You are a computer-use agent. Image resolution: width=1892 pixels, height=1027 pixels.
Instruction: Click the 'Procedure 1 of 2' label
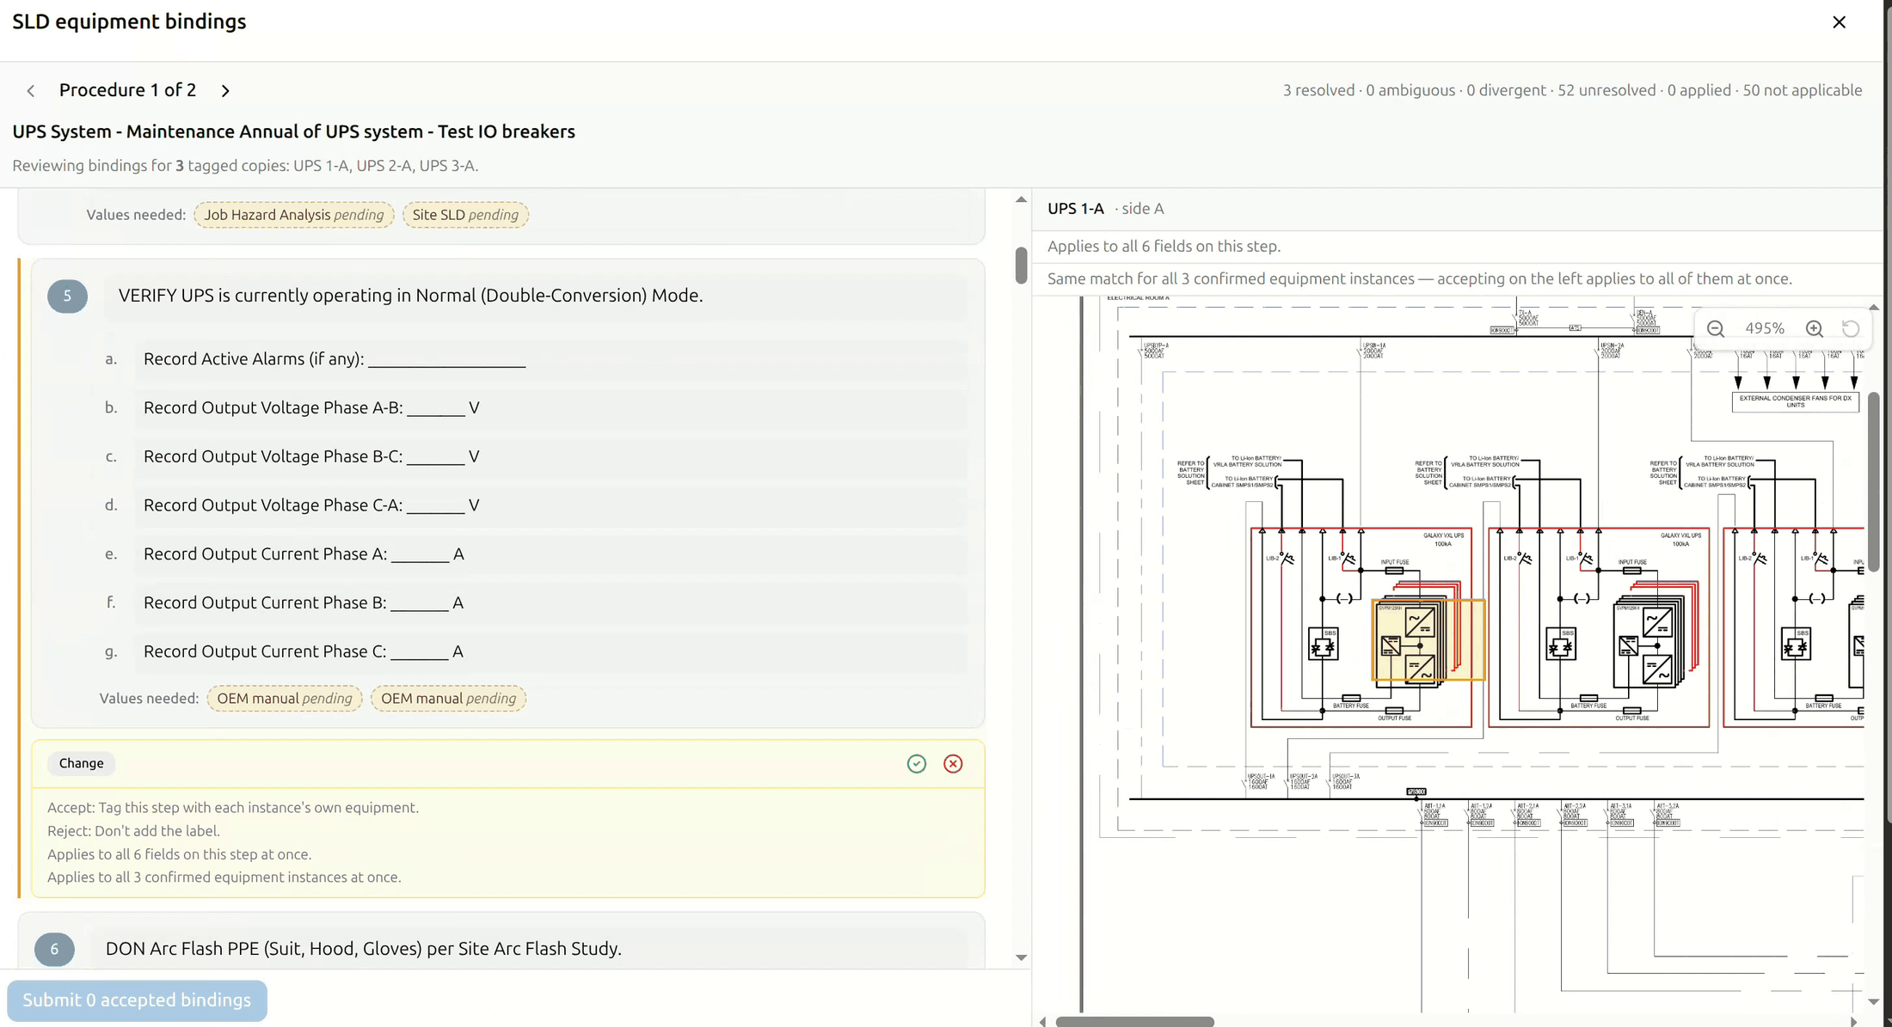click(x=127, y=90)
